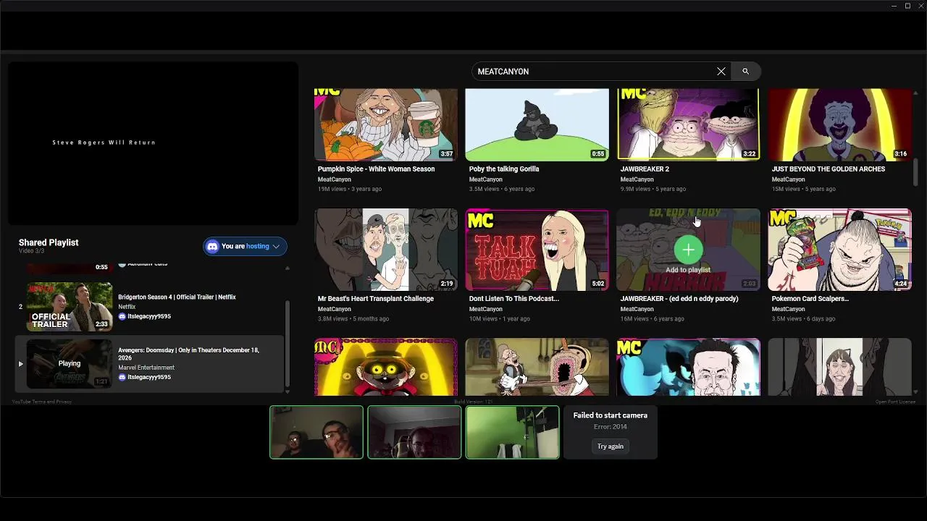Open the Talk Tuah podcast video thumbnail
The width and height of the screenshot is (927, 521).
tap(537, 250)
